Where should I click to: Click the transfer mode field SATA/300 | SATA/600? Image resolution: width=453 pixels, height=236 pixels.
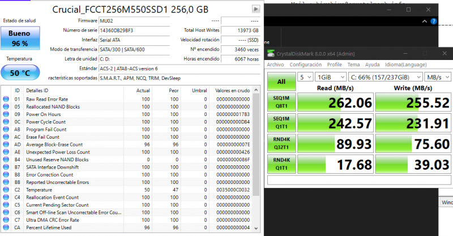click(x=134, y=49)
